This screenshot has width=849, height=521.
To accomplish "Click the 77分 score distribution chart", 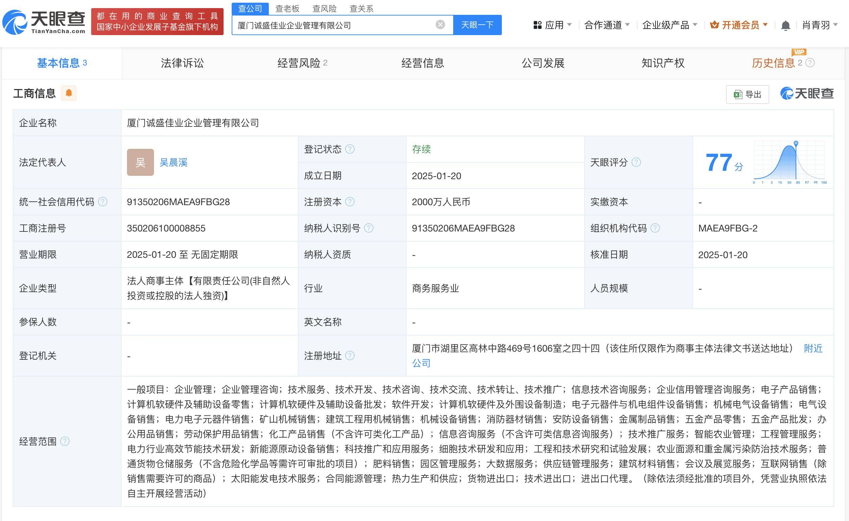I will tap(790, 162).
